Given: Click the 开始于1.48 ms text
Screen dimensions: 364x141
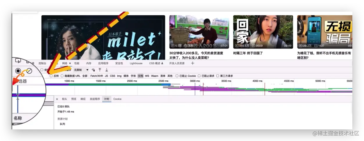Looking at the screenshot, I should (66, 111).
